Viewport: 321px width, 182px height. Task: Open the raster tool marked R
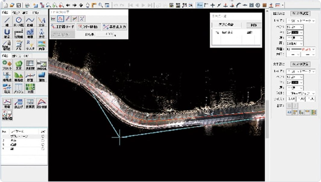coord(30,45)
